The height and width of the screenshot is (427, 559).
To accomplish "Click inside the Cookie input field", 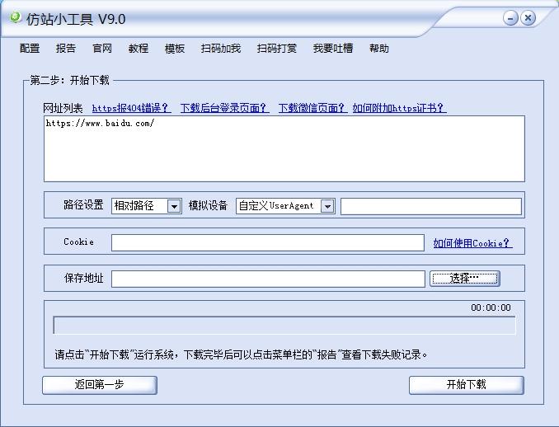I will pyautogui.click(x=267, y=242).
